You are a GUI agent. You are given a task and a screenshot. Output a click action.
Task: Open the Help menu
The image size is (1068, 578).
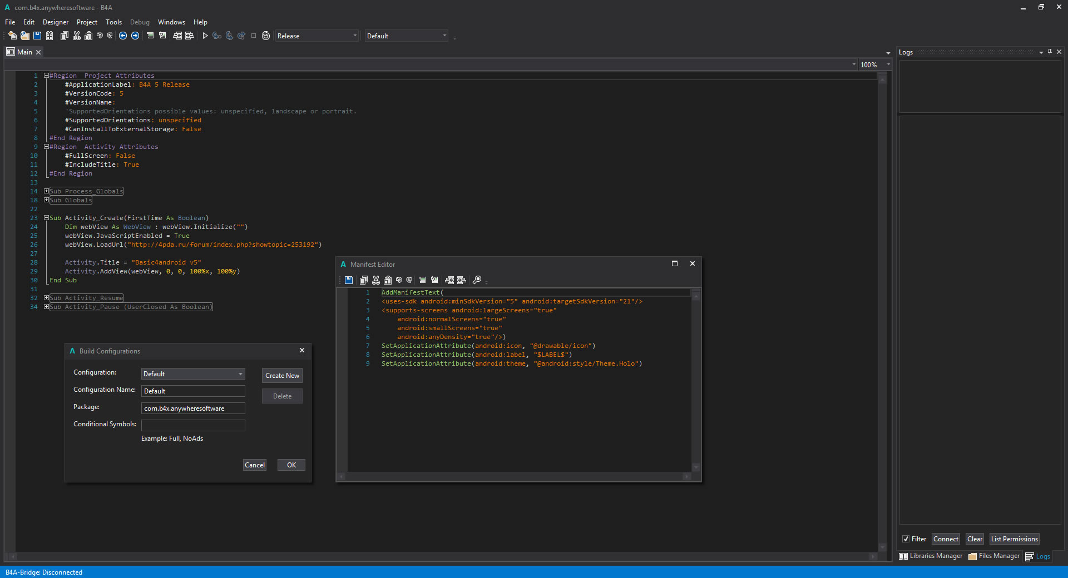(200, 22)
